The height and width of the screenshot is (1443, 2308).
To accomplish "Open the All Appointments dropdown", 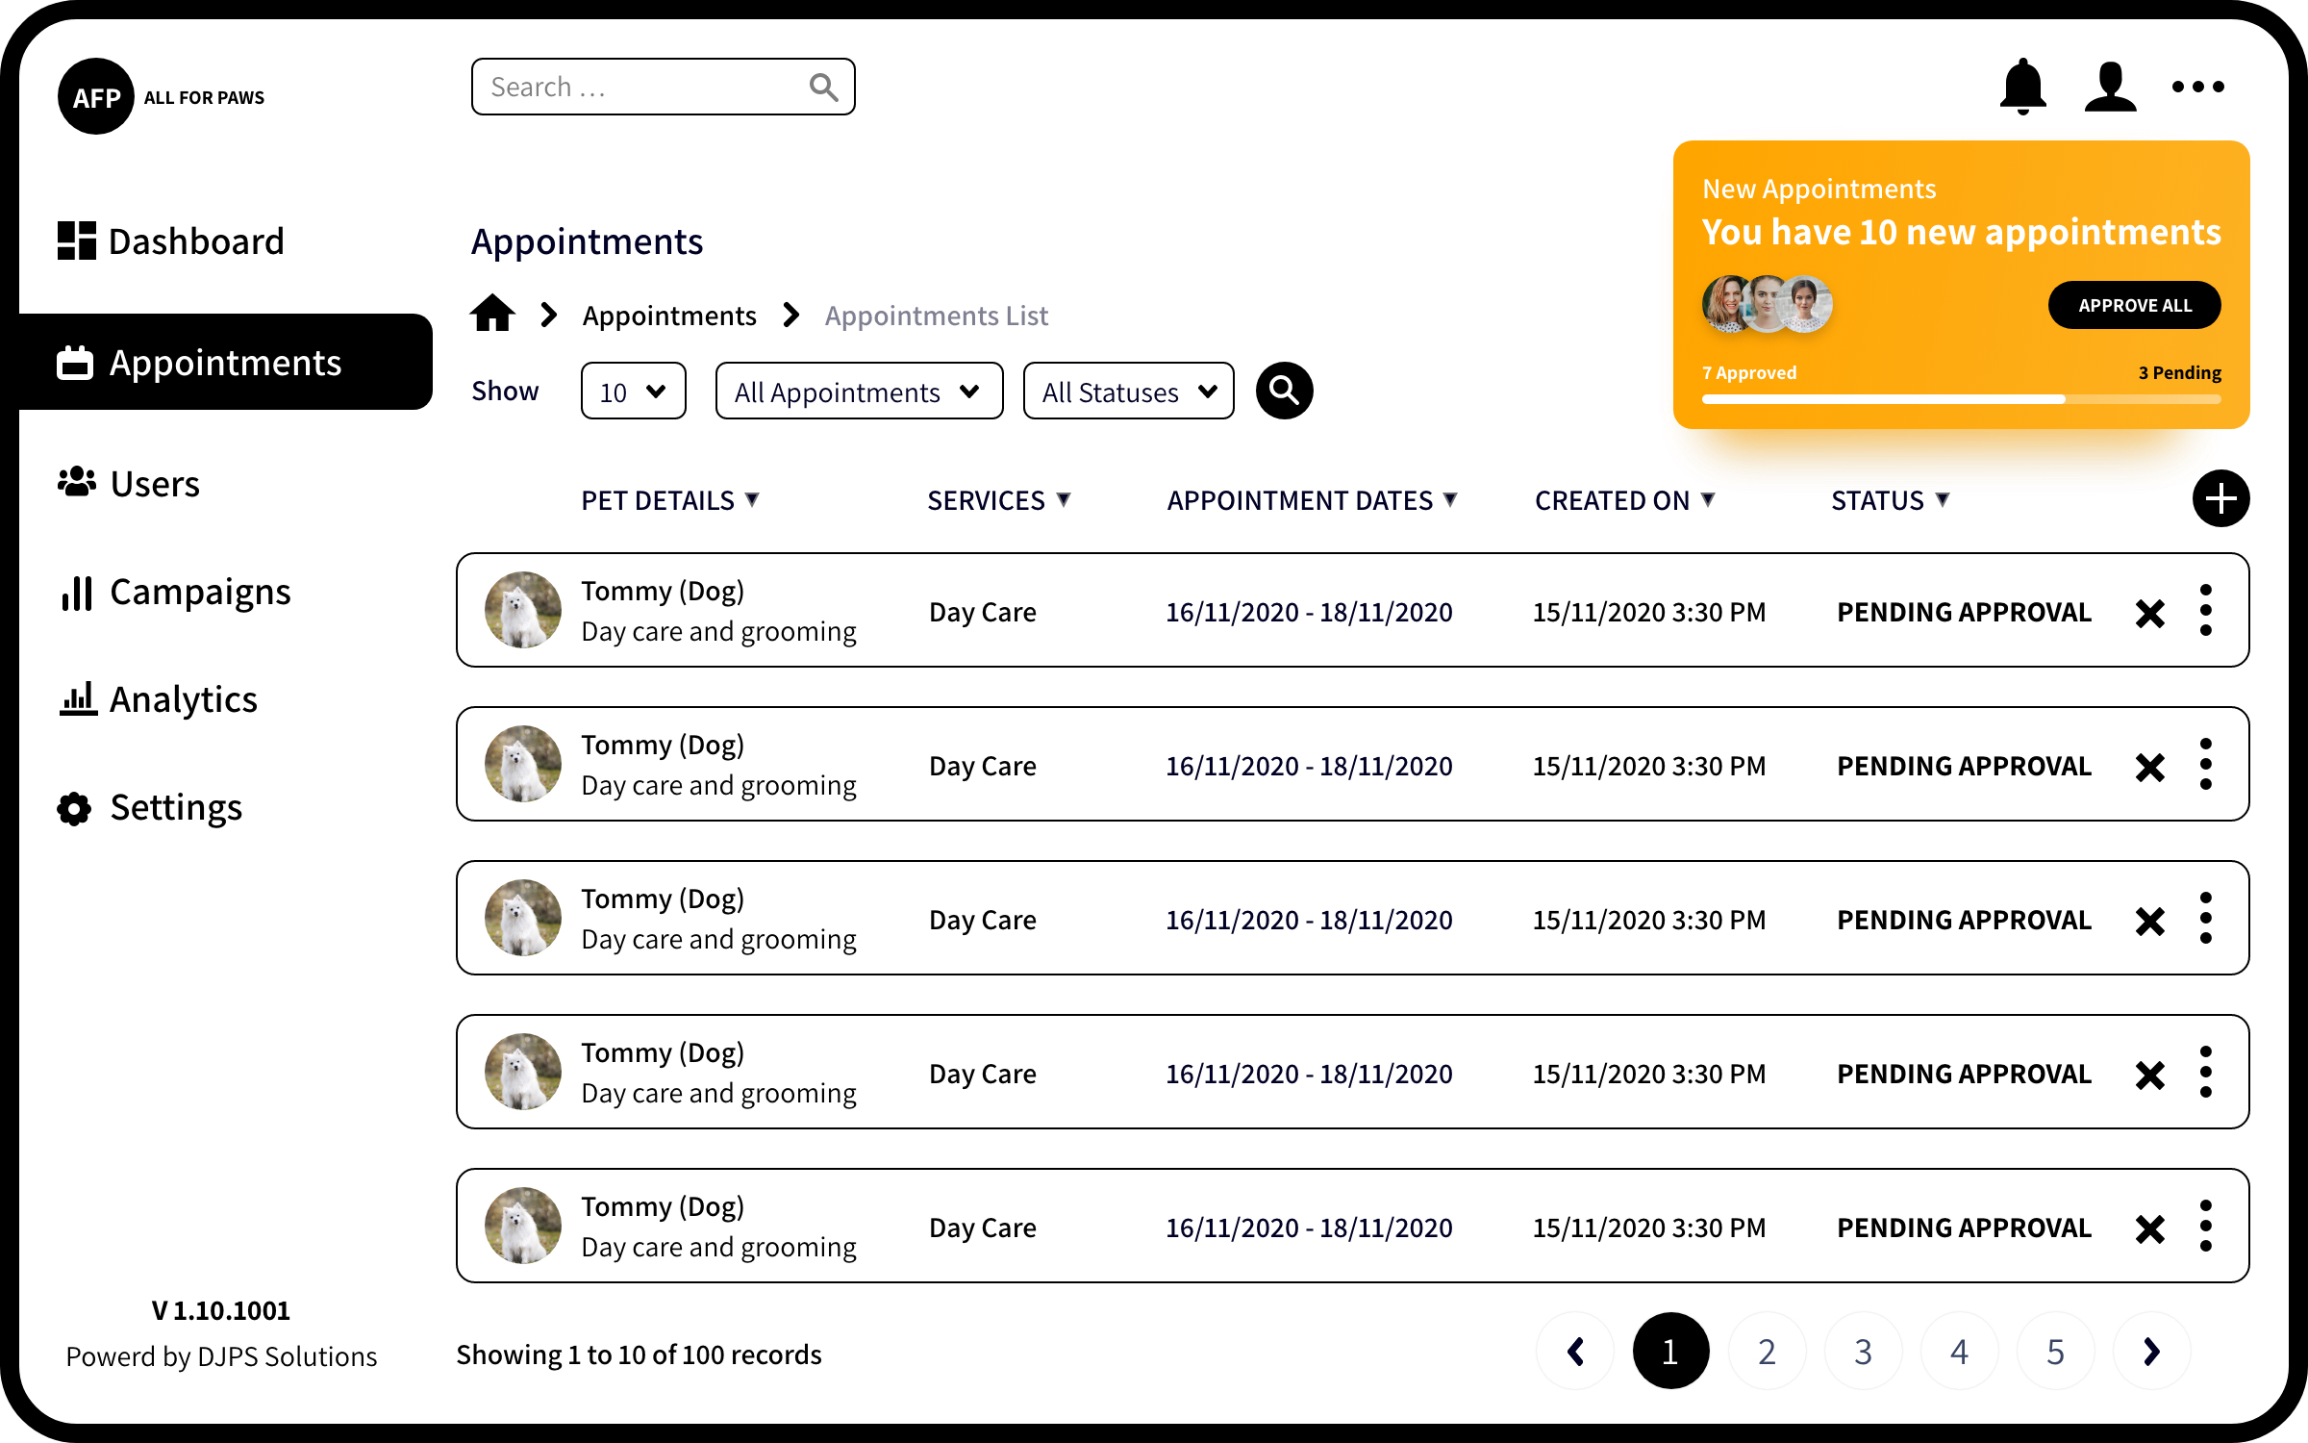I will tap(859, 392).
